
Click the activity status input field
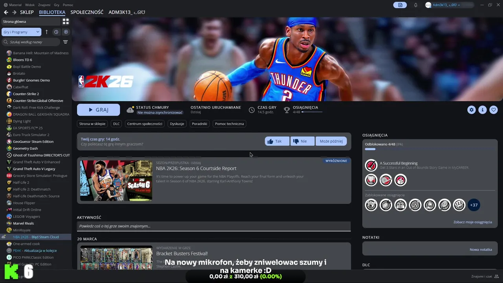coord(214,226)
